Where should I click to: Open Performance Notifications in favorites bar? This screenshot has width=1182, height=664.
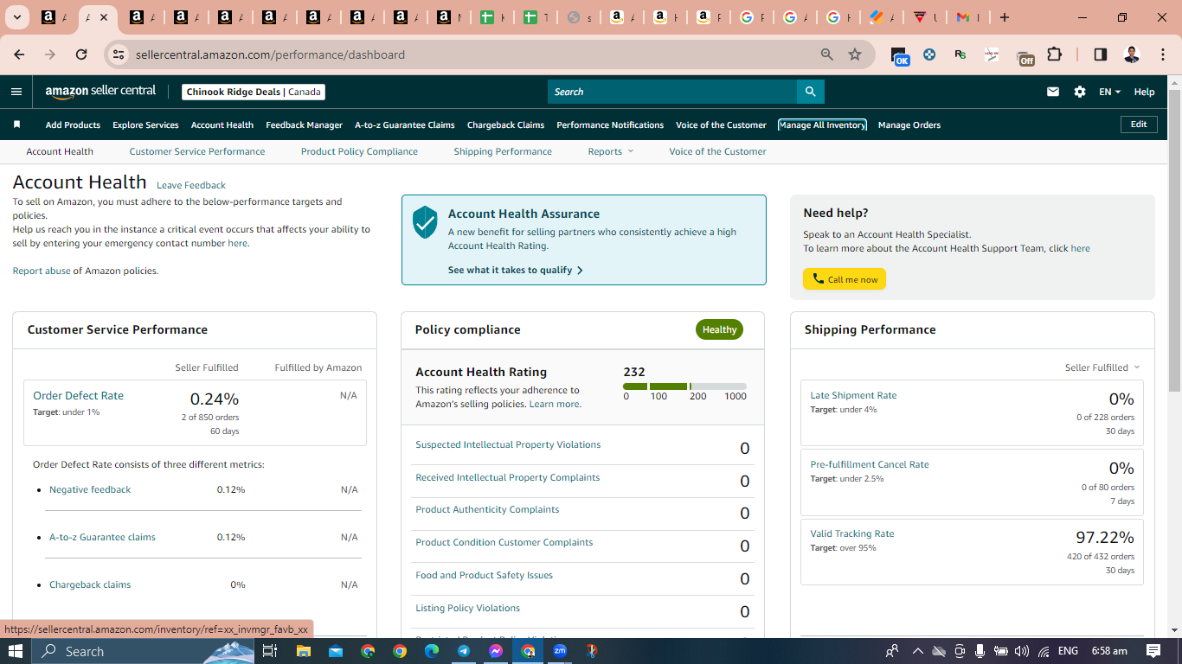pos(610,124)
